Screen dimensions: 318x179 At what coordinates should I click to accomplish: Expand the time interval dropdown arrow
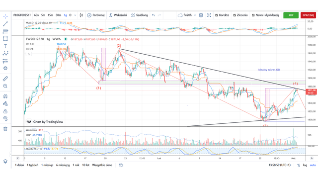click(75, 15)
